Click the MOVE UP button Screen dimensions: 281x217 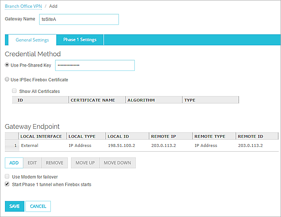(85, 163)
